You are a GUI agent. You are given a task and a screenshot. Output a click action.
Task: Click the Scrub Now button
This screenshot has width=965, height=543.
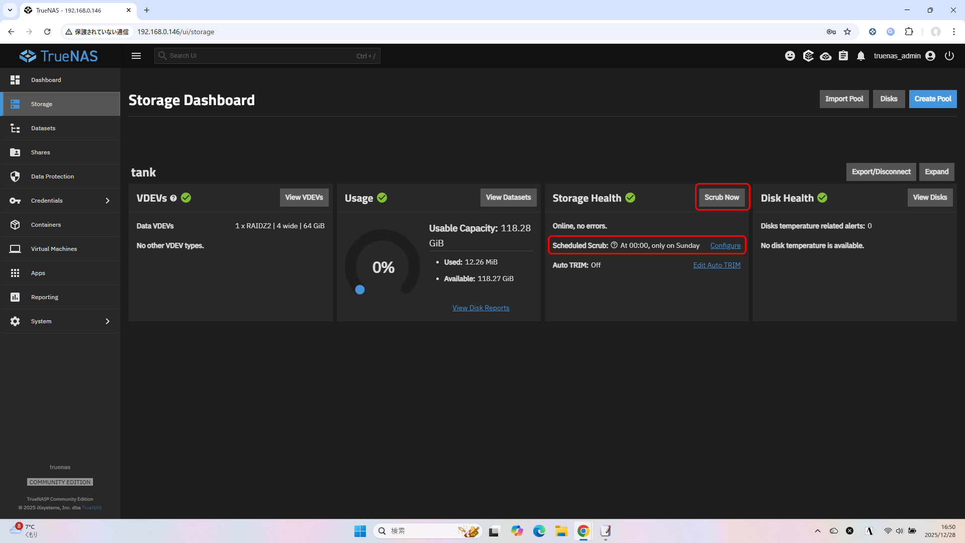pyautogui.click(x=722, y=198)
